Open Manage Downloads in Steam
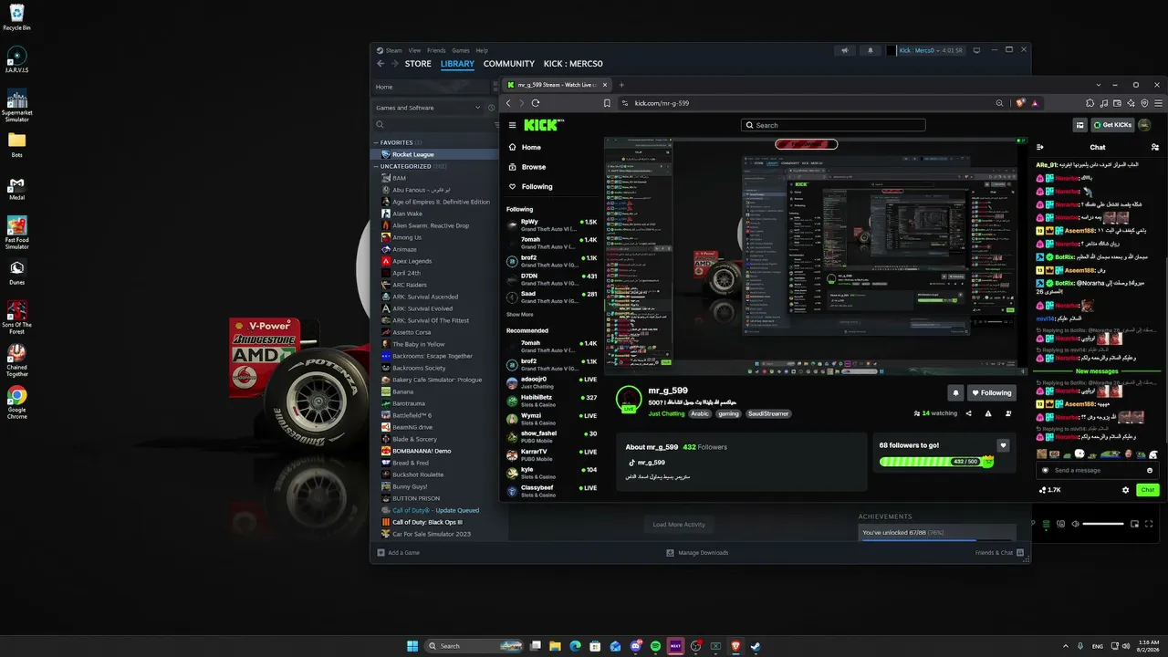 [x=697, y=553]
